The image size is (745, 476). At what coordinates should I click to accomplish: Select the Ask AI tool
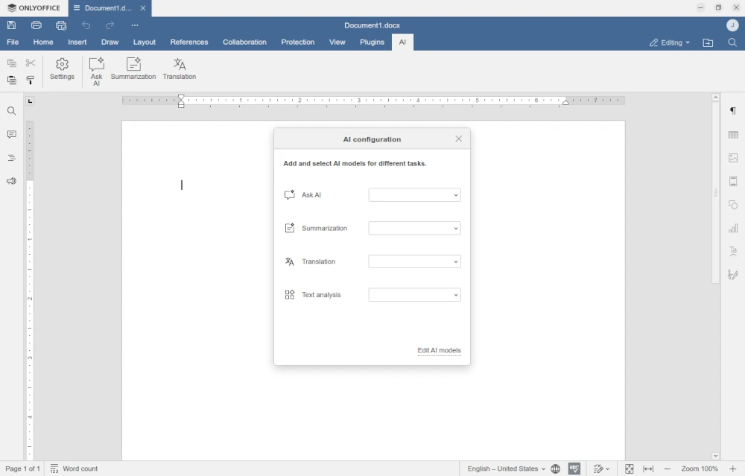point(96,69)
